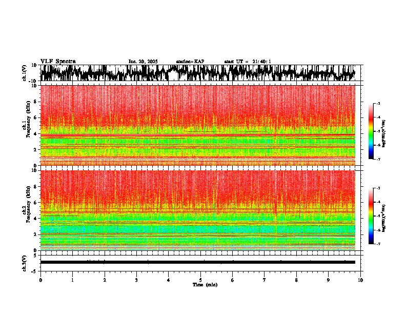
Task: Select the 'VLF Spectra' title text
Action: coord(58,62)
